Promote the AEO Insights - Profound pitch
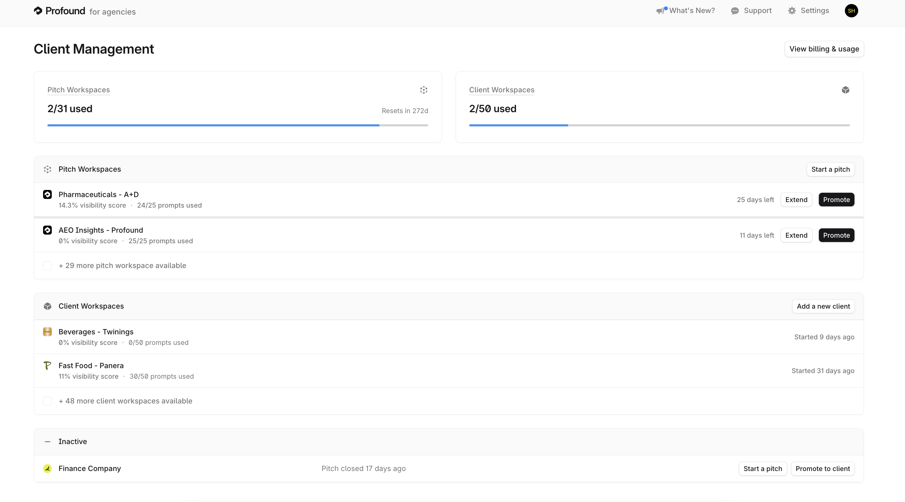 [x=836, y=236]
